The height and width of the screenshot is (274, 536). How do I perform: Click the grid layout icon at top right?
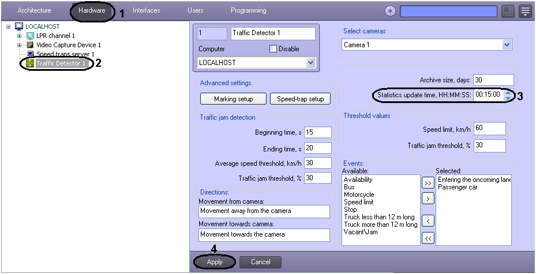(508, 11)
